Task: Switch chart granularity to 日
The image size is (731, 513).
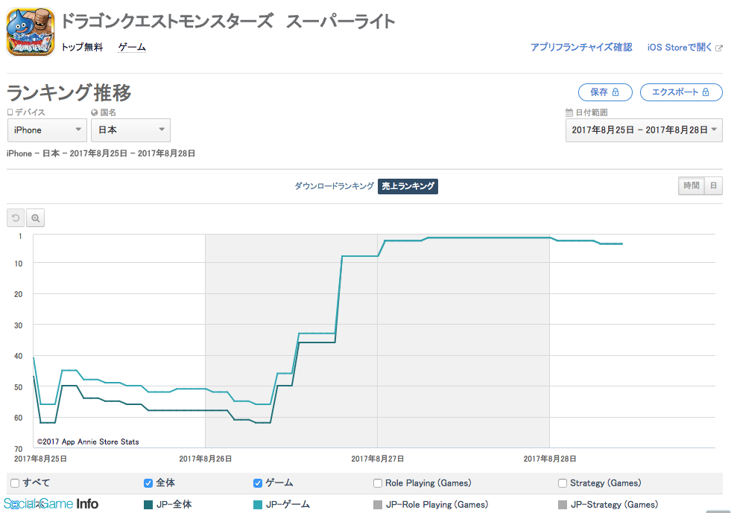Action: pyautogui.click(x=713, y=185)
